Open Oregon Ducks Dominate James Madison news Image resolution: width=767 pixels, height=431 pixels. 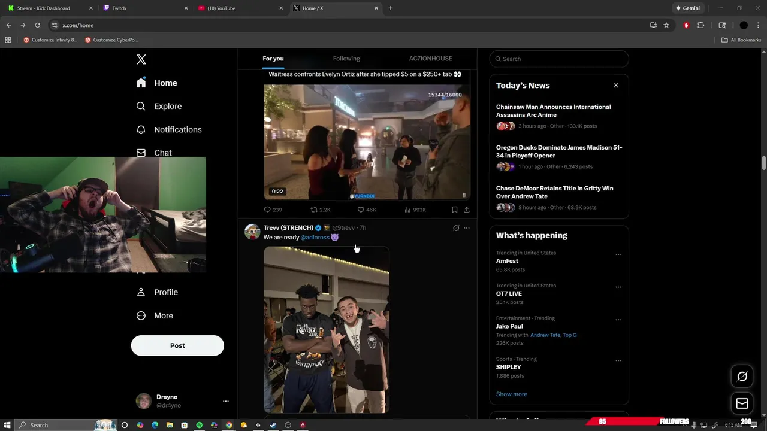click(x=559, y=157)
